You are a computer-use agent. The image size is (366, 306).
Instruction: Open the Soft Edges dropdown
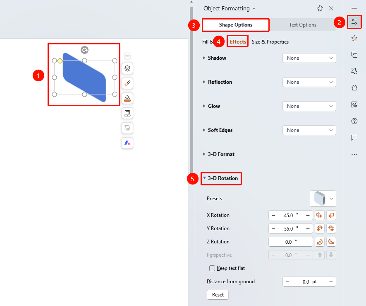pyautogui.click(x=309, y=130)
